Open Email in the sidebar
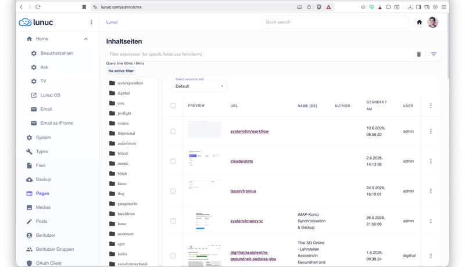 46,109
